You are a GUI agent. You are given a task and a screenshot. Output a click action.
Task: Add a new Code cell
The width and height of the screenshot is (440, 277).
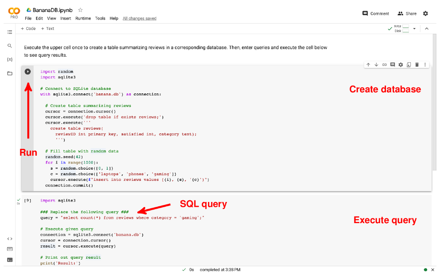point(28,29)
